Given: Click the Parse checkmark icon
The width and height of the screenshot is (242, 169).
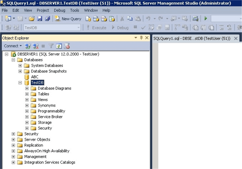Looking at the screenshot, I should pyautogui.click(x=143, y=28).
